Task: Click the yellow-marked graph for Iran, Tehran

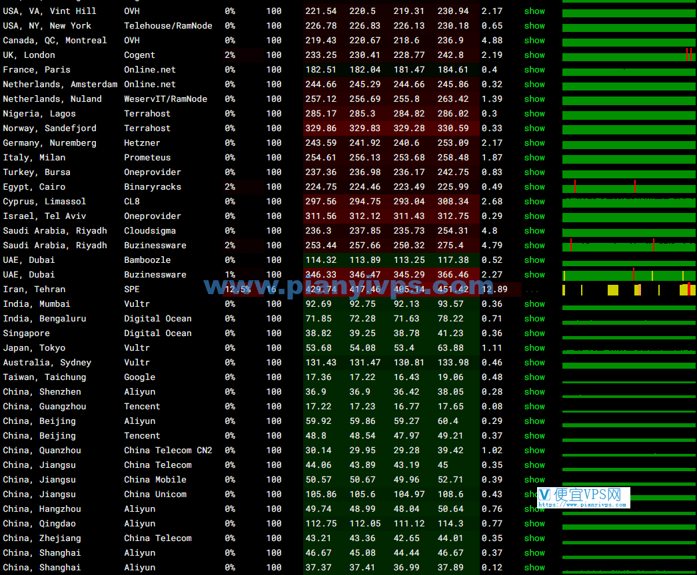Action: tap(629, 289)
